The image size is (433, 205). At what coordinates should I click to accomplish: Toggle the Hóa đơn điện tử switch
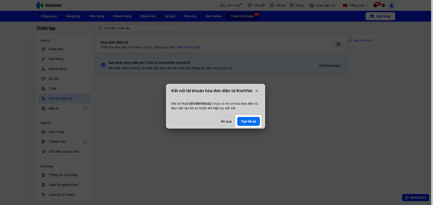click(337, 44)
